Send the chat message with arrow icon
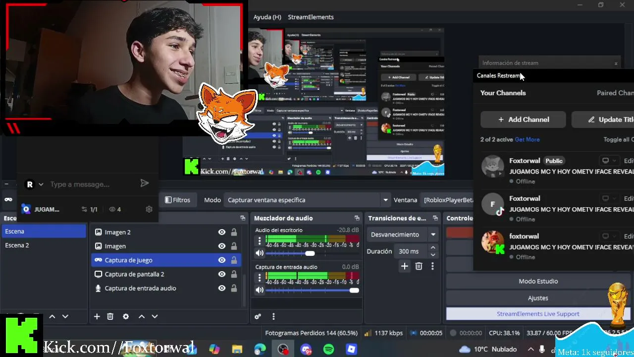The height and width of the screenshot is (357, 634). (x=144, y=183)
